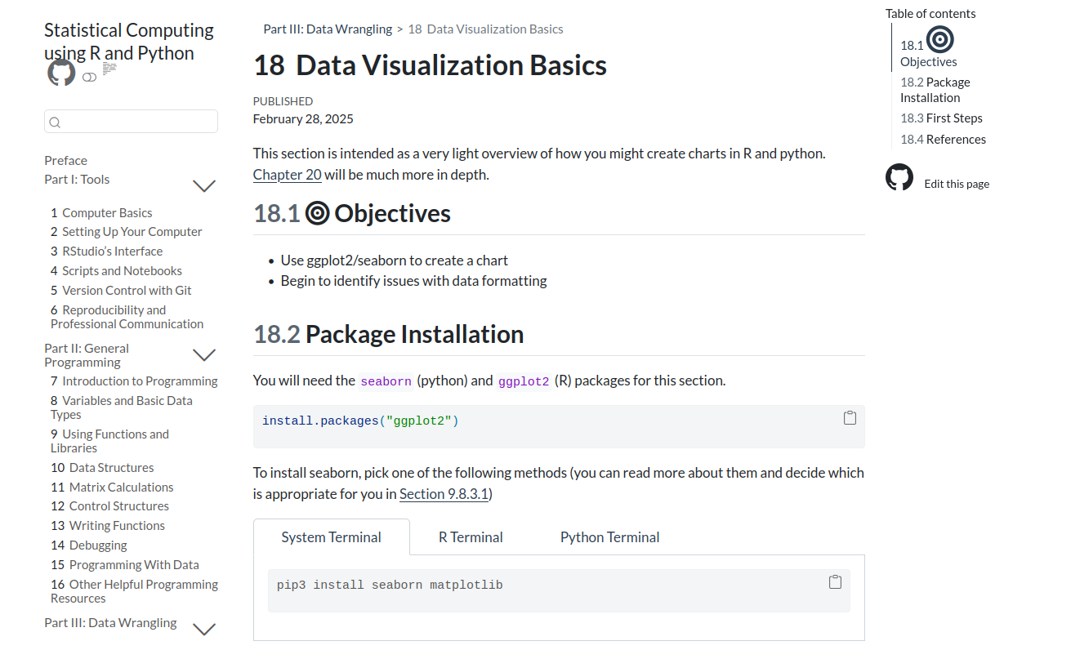Switch to the R Terminal tab
The image size is (1071, 650).
coord(471,536)
